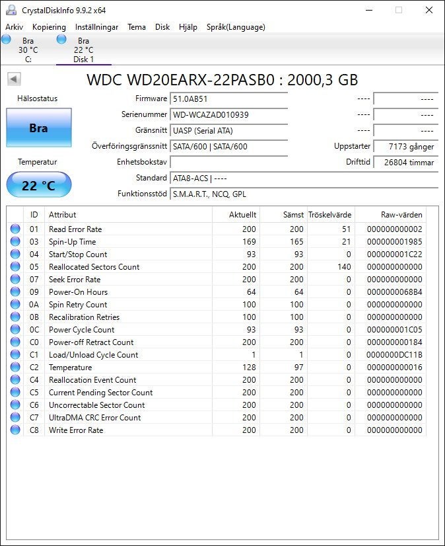This screenshot has width=445, height=546.
Task: Click status orb for Start/Stop Count
Action: click(15, 254)
